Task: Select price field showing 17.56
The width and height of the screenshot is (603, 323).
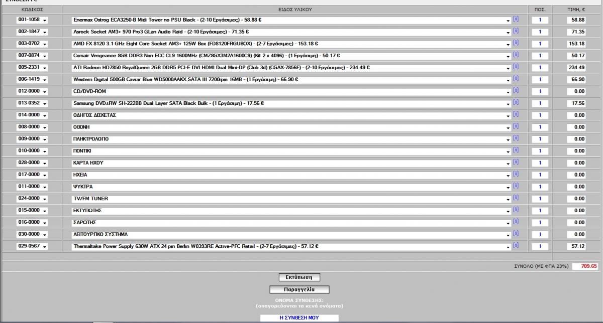Action: coord(575,103)
